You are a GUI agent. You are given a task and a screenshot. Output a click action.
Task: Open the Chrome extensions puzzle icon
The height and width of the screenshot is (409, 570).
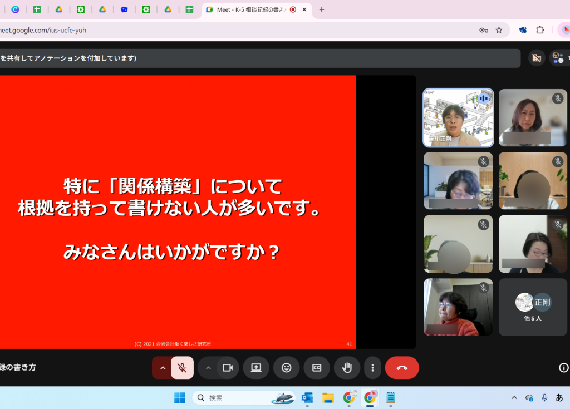pyautogui.click(x=540, y=30)
